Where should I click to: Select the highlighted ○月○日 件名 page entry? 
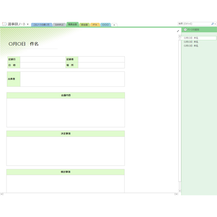pos(199,38)
